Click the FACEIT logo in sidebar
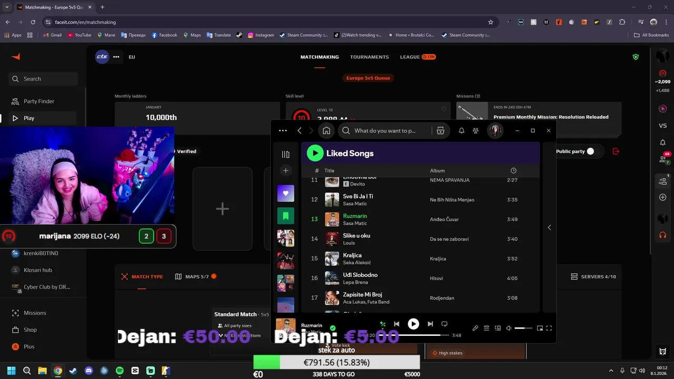 pyautogui.click(x=16, y=57)
